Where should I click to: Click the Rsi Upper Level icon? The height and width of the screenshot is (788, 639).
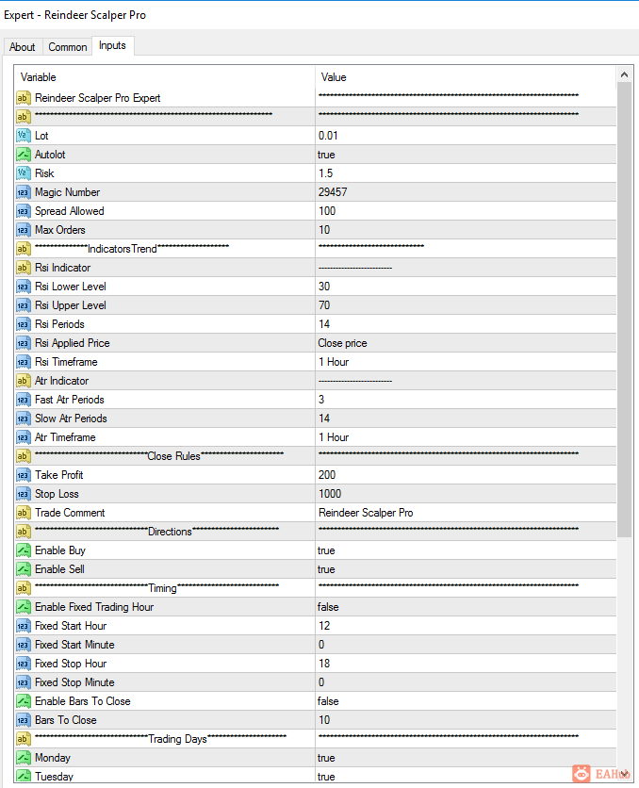24,305
